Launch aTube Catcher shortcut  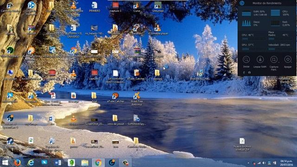pyautogui.click(x=116, y=97)
